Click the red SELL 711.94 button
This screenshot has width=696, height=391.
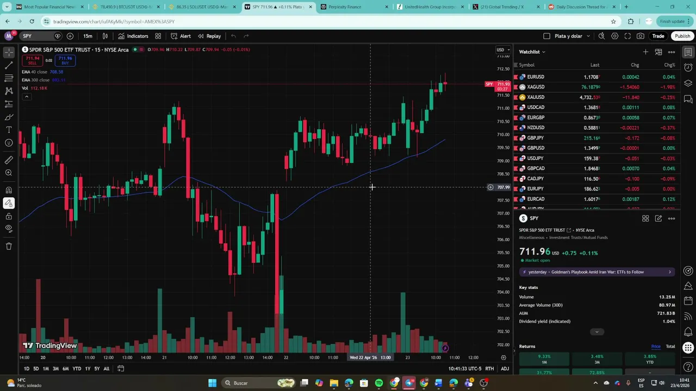tap(32, 60)
